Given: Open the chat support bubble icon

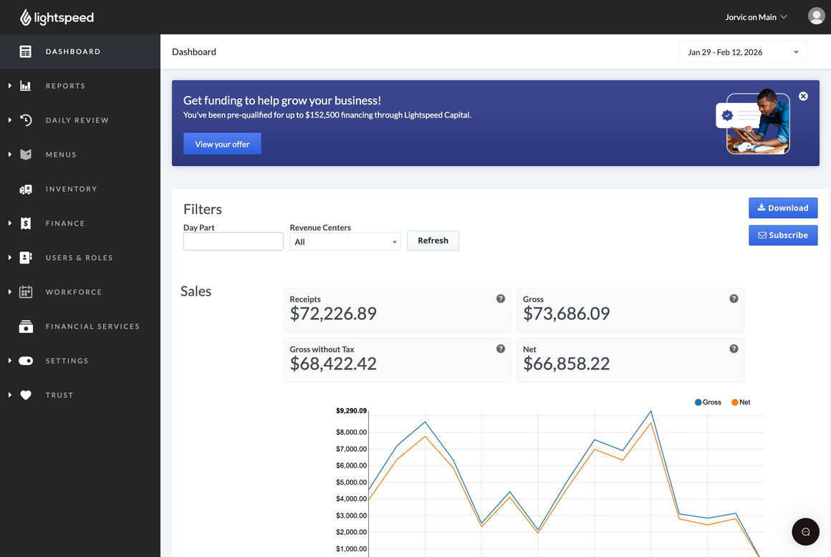Looking at the screenshot, I should (805, 532).
